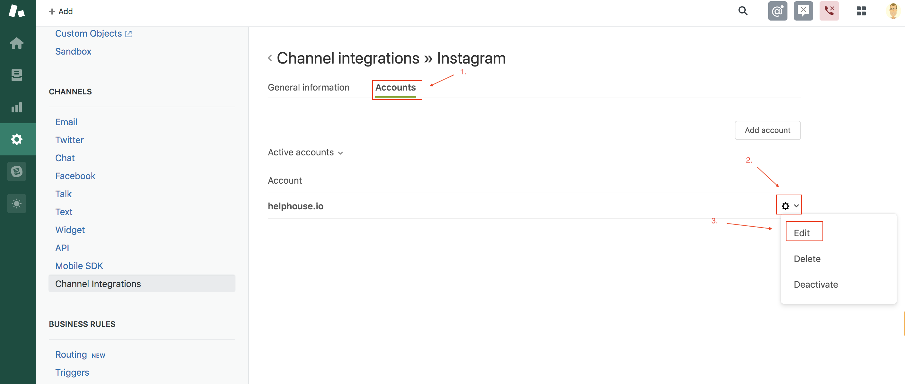Open the chat bubble status icon

[804, 11]
